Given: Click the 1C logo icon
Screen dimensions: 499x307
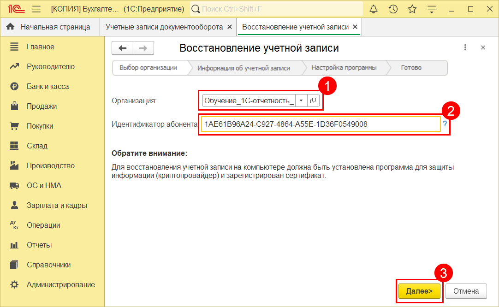Looking at the screenshot, I should pos(16,9).
